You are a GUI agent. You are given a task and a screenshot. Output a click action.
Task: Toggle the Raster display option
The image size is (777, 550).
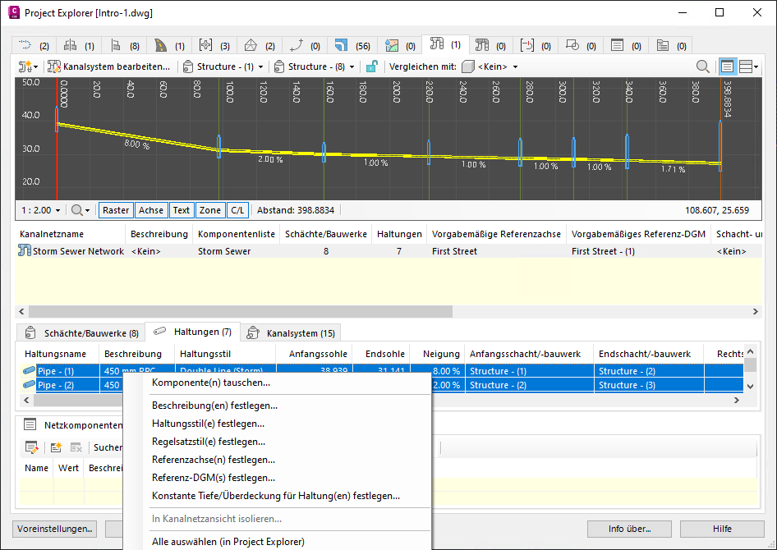point(116,210)
